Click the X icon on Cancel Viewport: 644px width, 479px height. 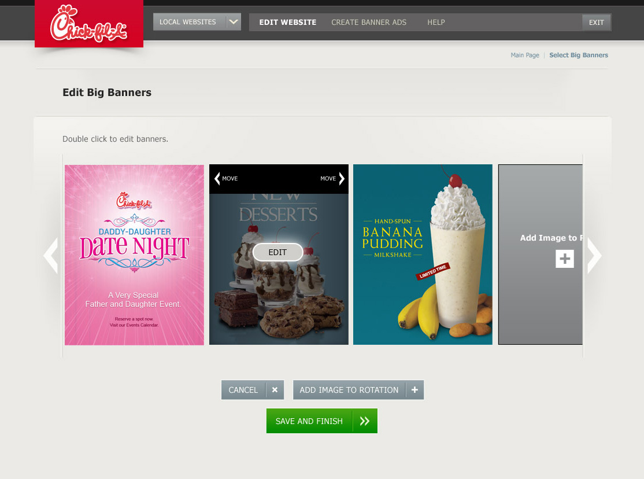click(275, 390)
